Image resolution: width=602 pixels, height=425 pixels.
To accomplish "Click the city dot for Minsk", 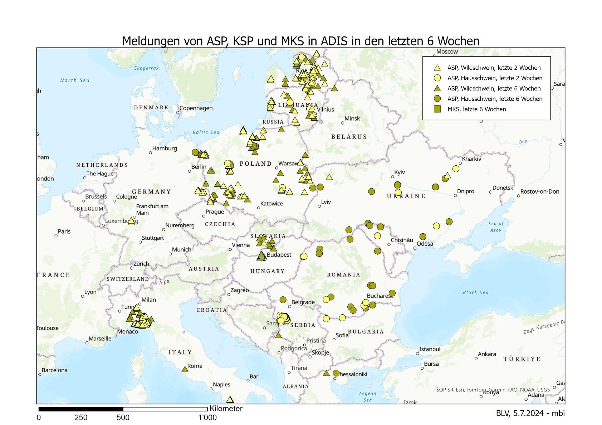I will (343, 123).
